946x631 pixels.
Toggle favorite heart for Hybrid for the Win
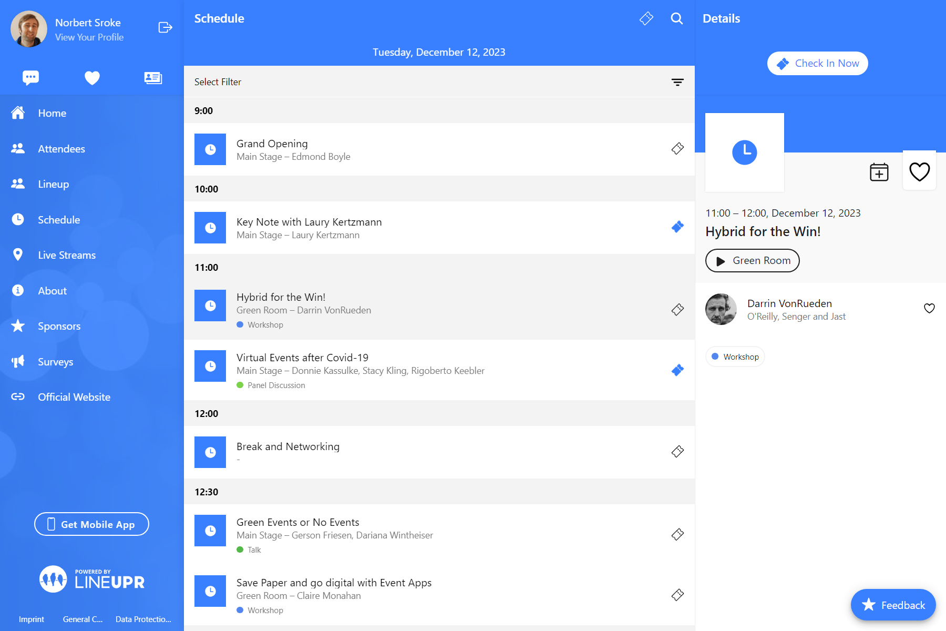tap(919, 171)
